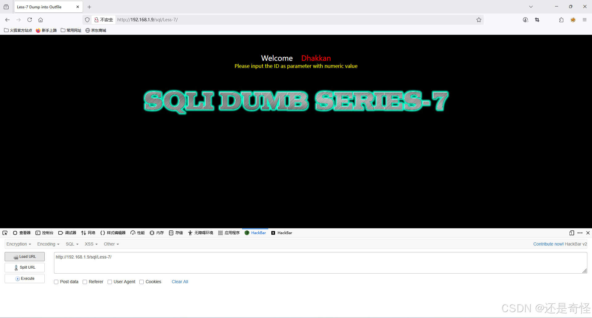Viewport: 592px width, 318px height.
Task: Select the green-icon HackBar tab
Action: click(255, 233)
